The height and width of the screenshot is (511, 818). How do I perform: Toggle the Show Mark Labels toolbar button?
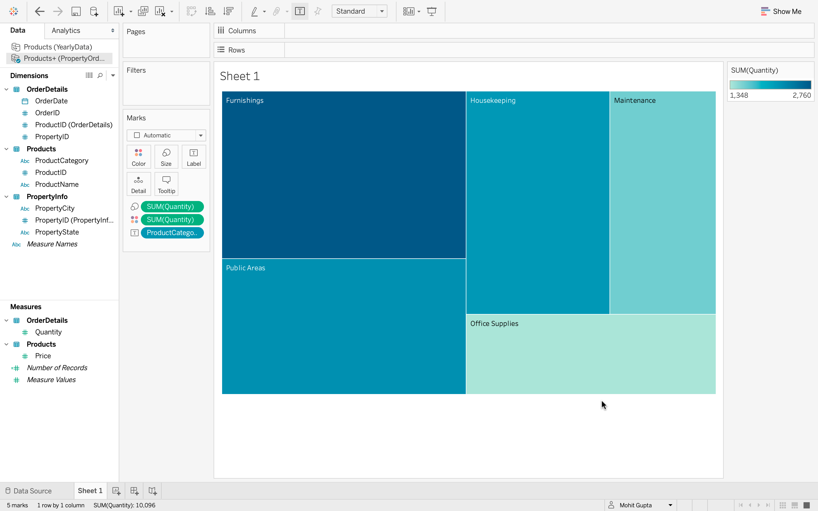click(x=300, y=11)
